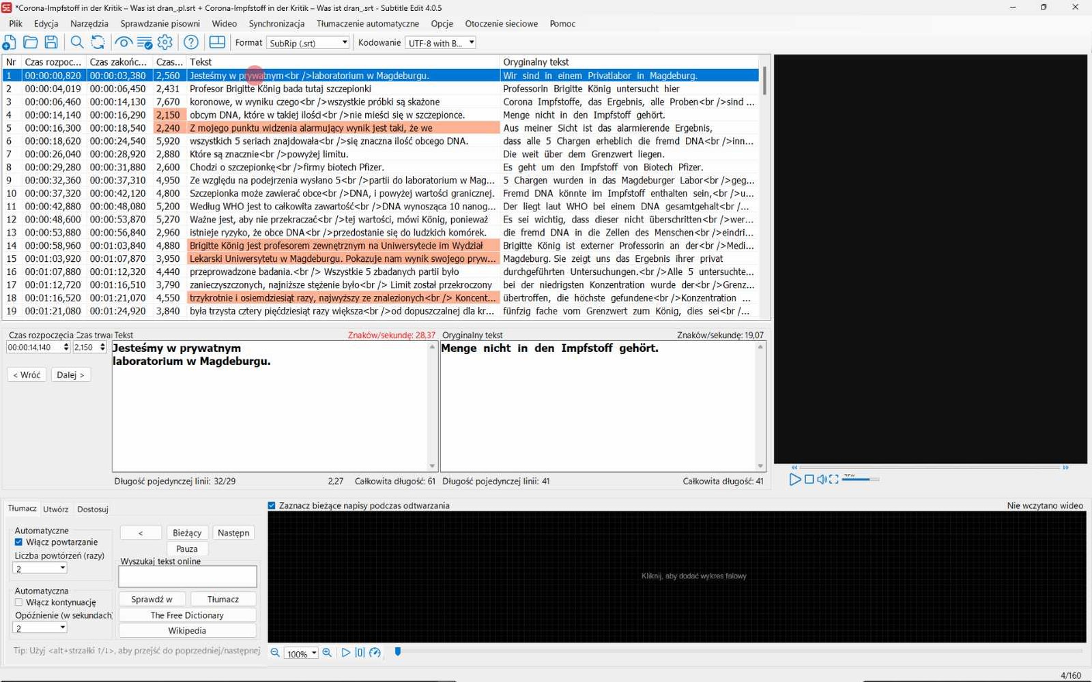The image size is (1092, 682).
Task: Zoom out the waveform with the minus magnifier
Action: pos(275,653)
